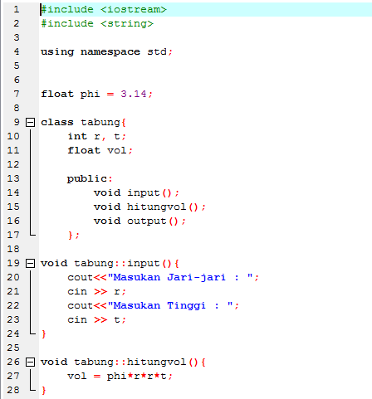Click 'cin >> r;' statement
The image size is (372, 399).
point(97,292)
